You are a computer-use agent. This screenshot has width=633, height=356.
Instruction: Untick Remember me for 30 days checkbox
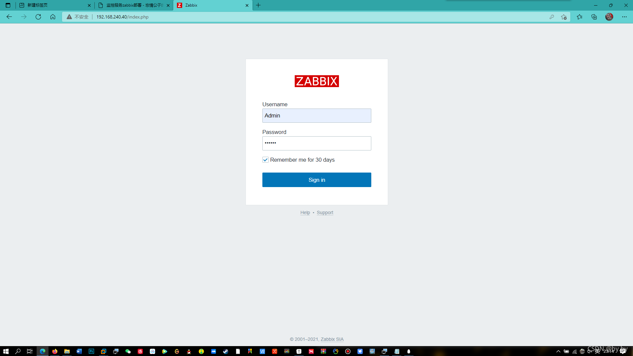click(265, 160)
